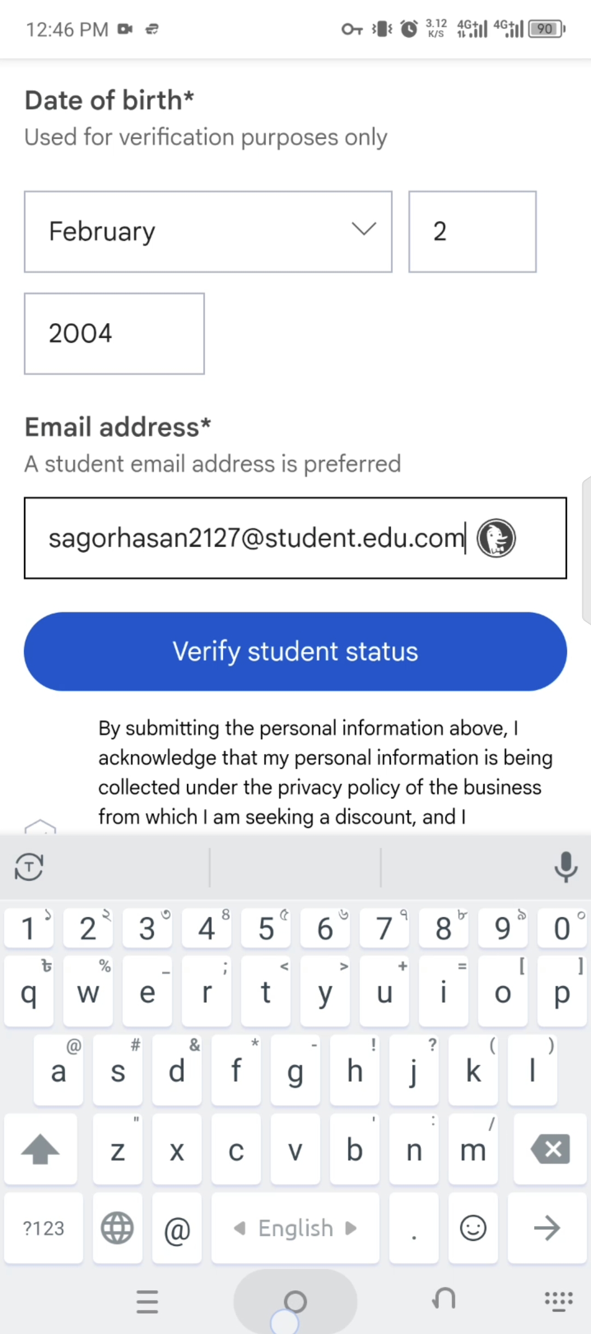591x1334 pixels.
Task: Toggle the shift caps key
Action: (x=40, y=1149)
